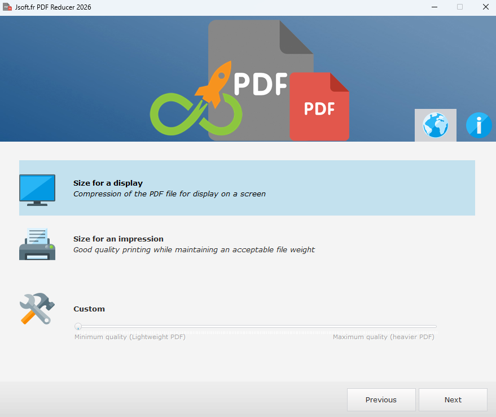Click the "Minimum quality (Lightweight PDF)" label

pos(130,337)
